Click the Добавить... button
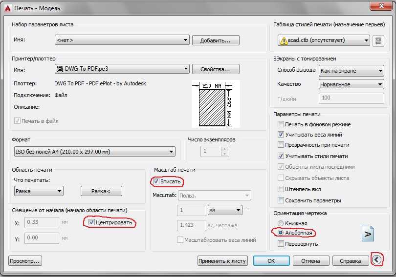Screen dimensions: 396x277 point(216,40)
